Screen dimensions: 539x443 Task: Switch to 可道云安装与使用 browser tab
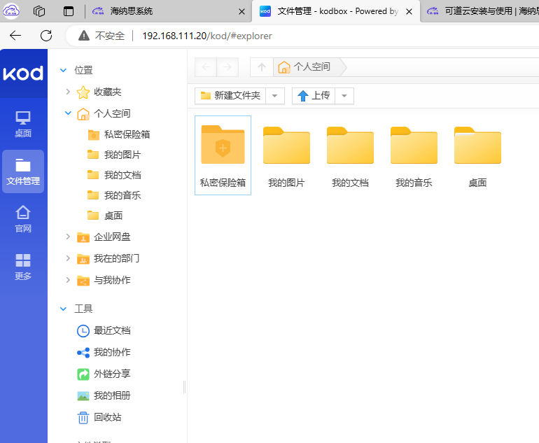483,11
